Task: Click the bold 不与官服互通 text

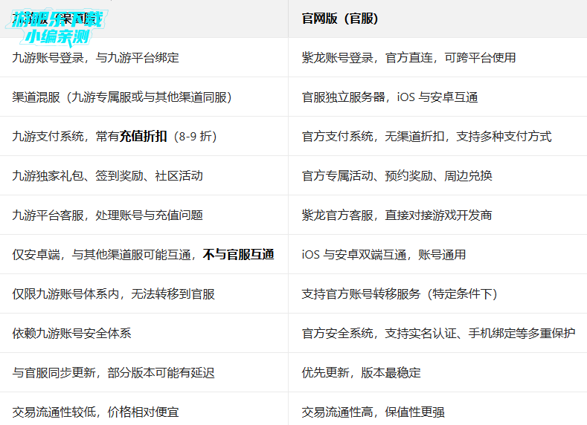Action: coord(238,255)
